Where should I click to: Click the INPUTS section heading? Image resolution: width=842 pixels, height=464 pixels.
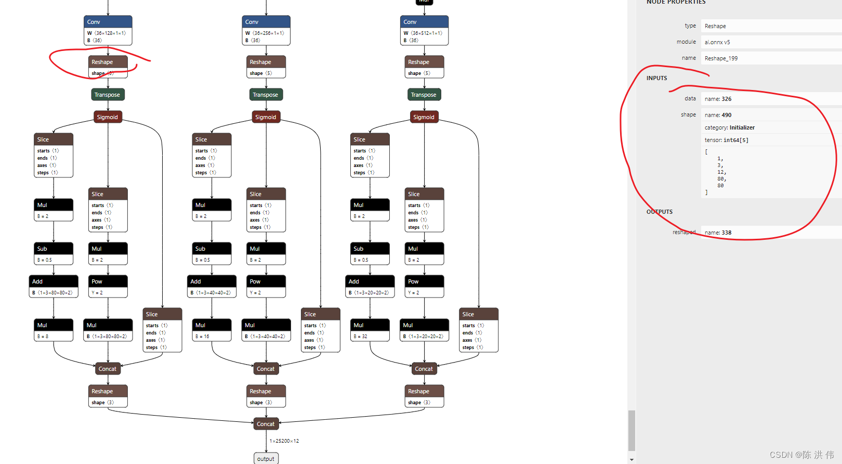pos(656,78)
